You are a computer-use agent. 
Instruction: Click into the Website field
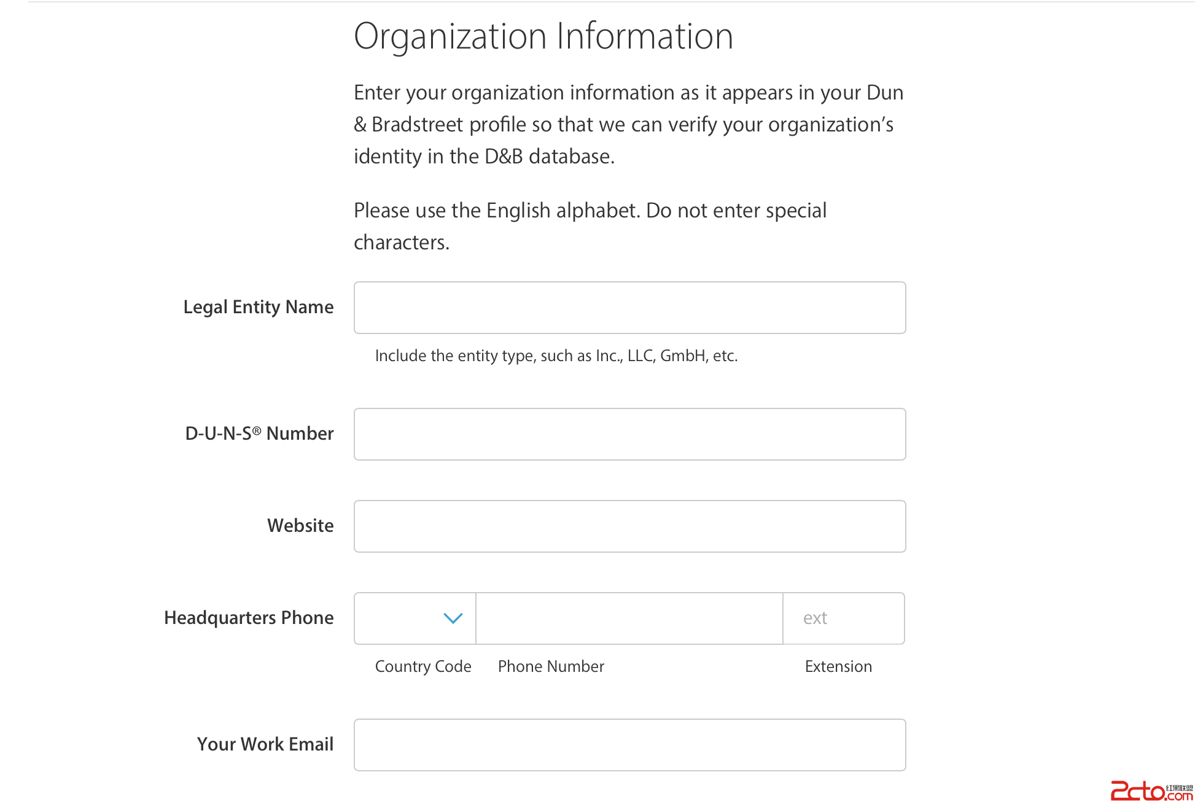629,526
